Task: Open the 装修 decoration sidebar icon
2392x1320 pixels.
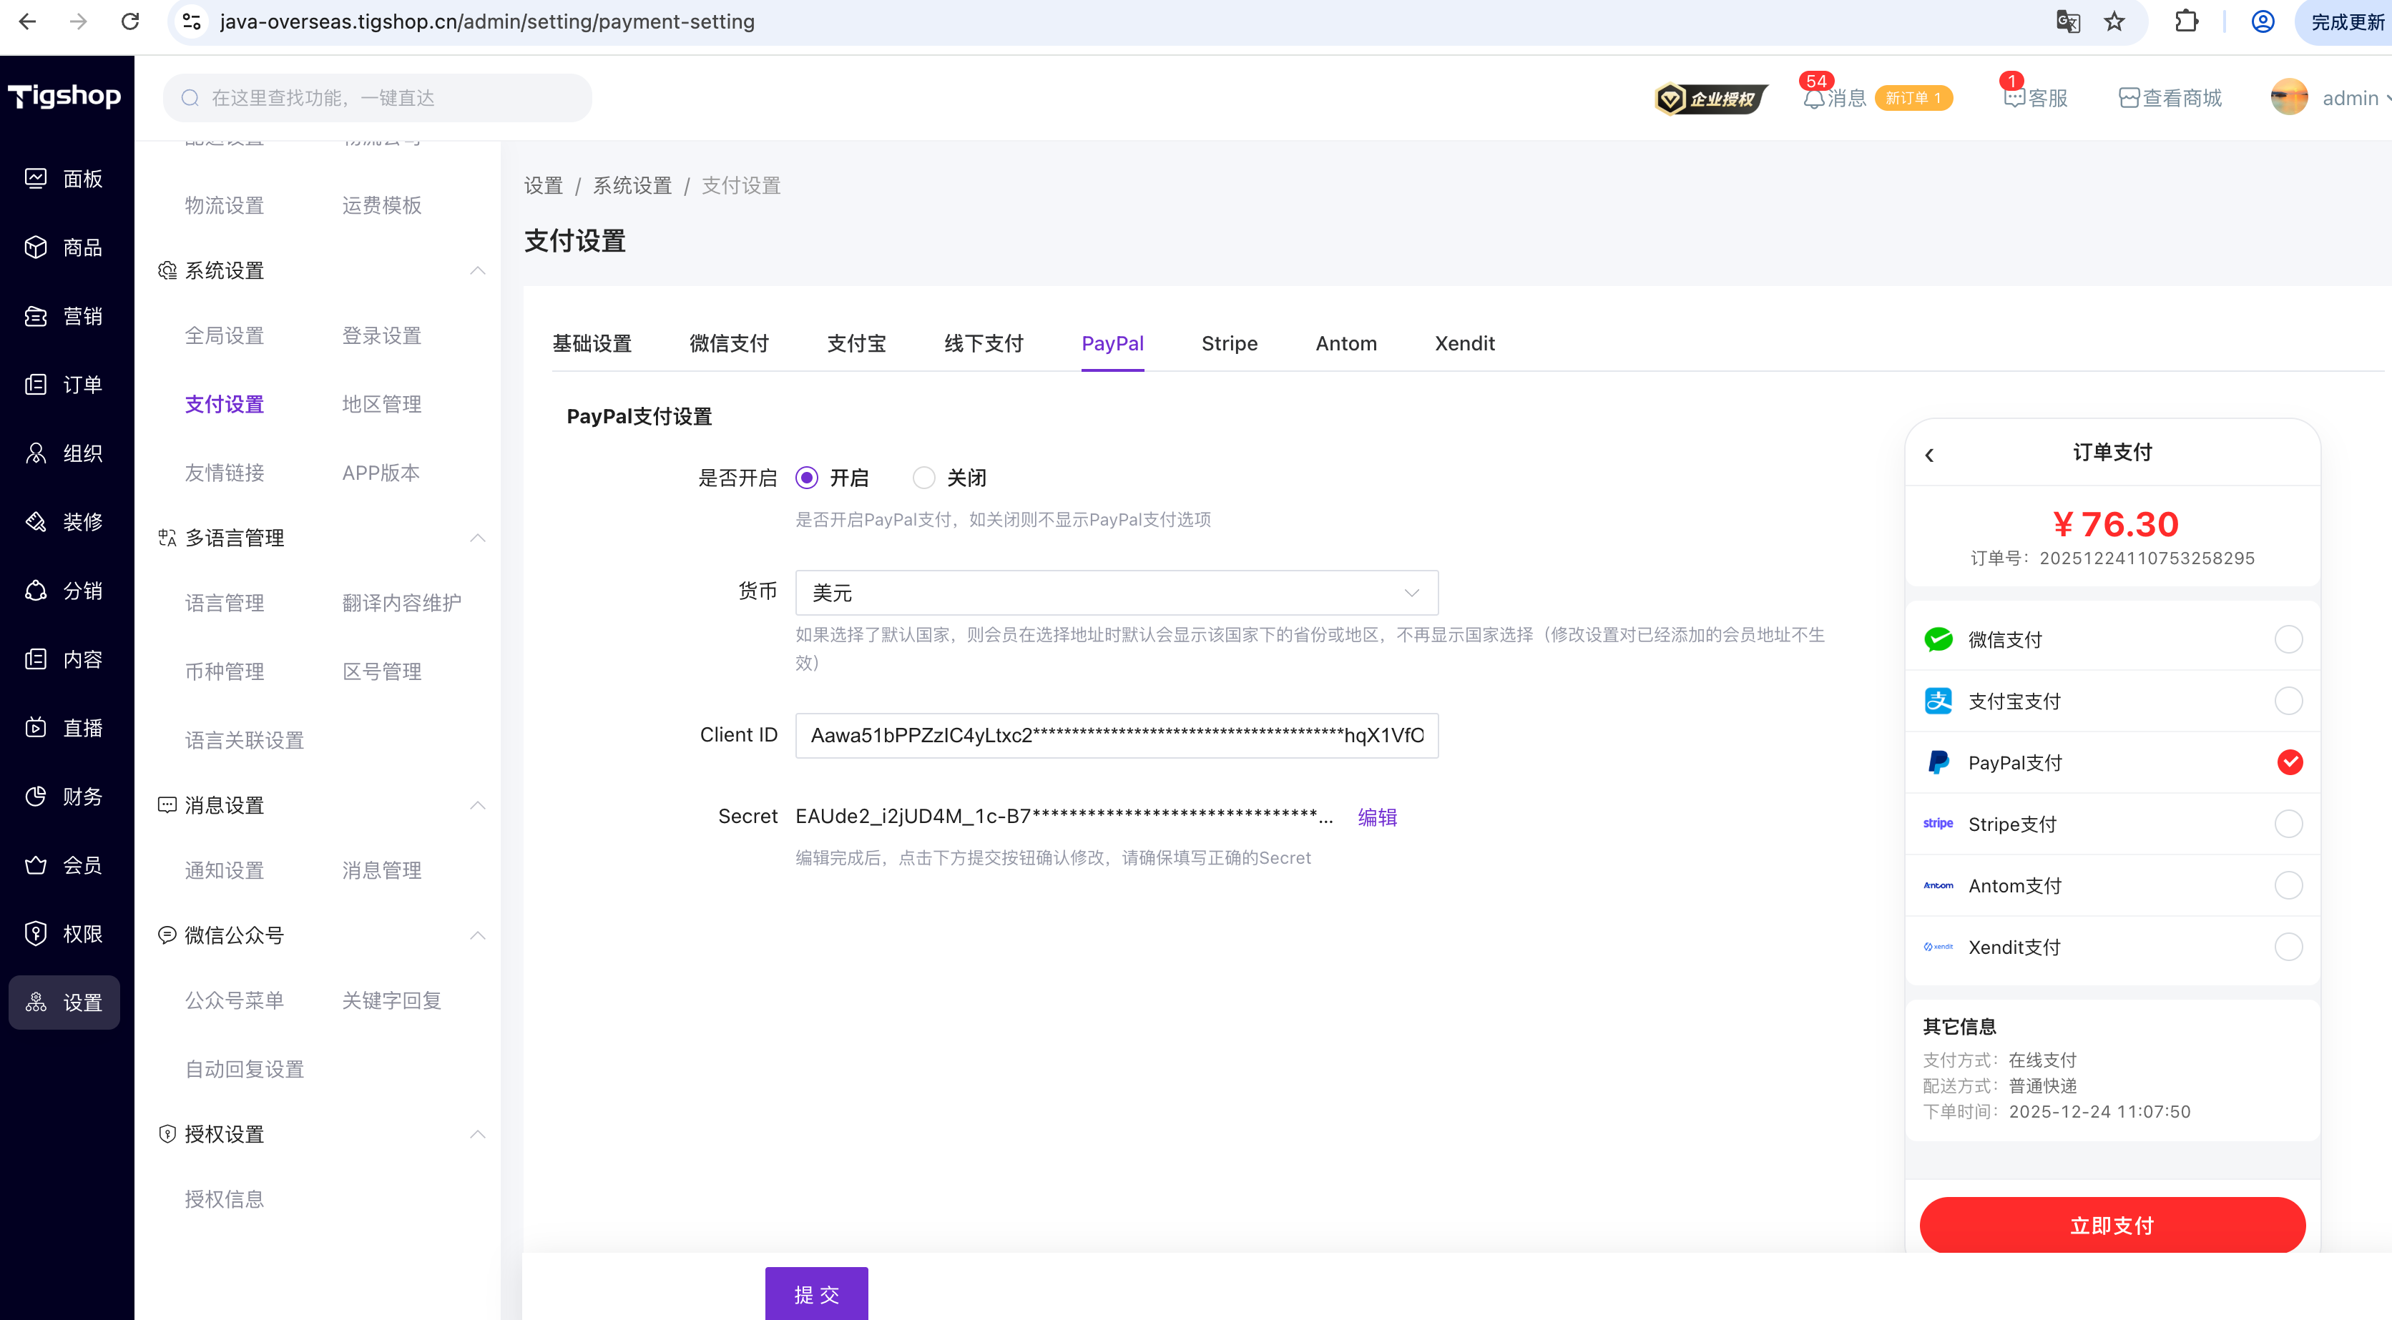Action: pyautogui.click(x=35, y=522)
